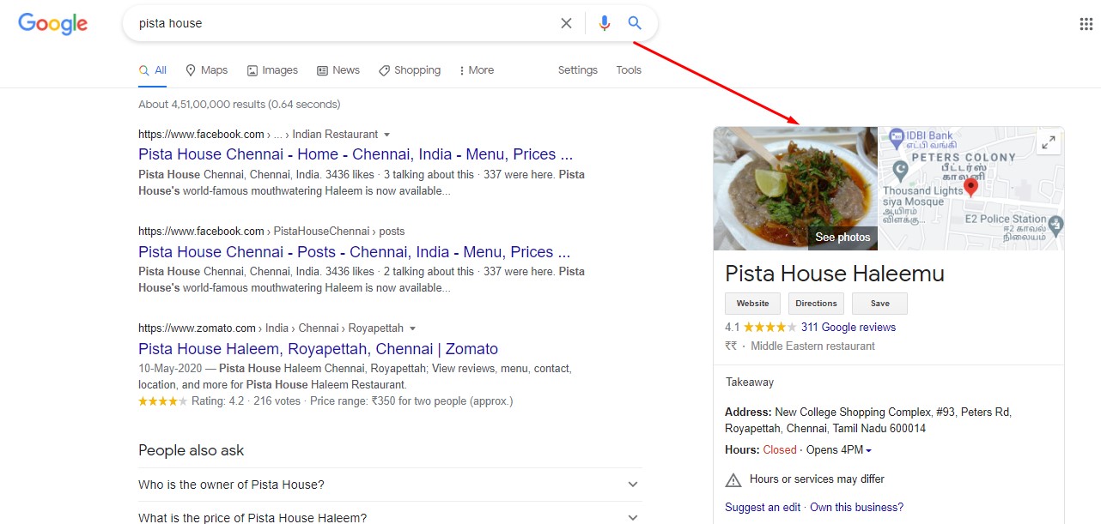Click the 'Hours or services may differ' notice

coord(817,479)
